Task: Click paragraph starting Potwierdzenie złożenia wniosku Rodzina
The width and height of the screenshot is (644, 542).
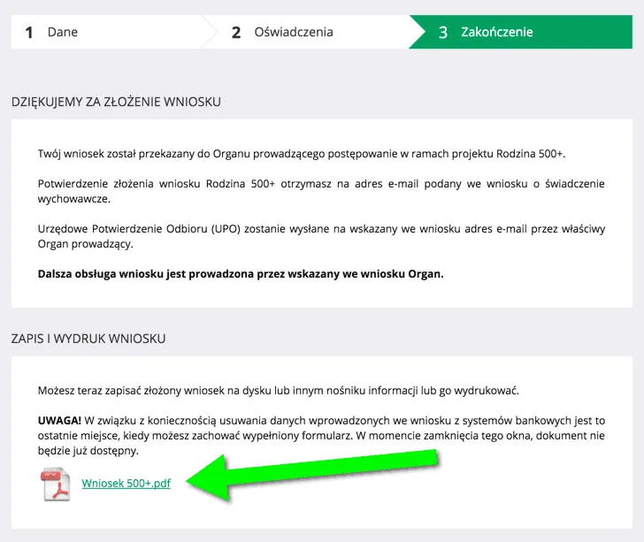Action: (321, 191)
